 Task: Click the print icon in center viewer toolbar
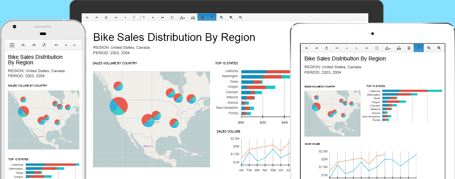(x=193, y=18)
